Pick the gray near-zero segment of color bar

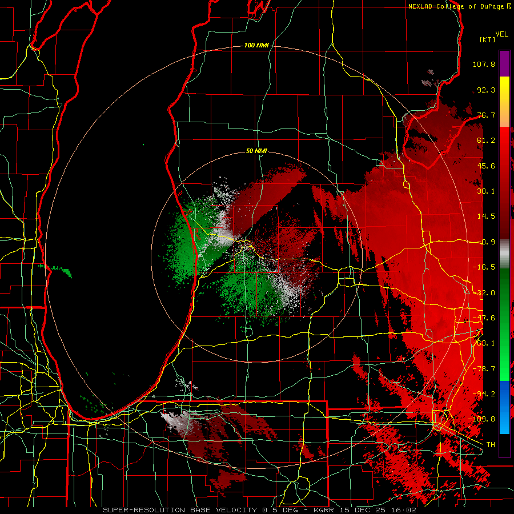504,255
